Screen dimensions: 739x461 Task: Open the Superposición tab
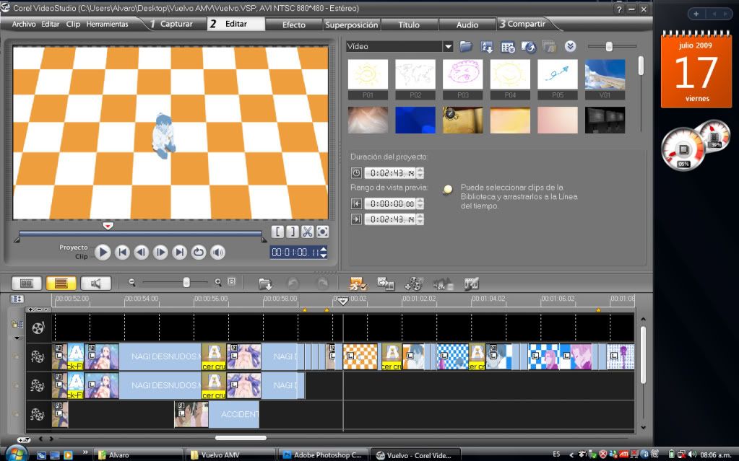pyautogui.click(x=352, y=25)
